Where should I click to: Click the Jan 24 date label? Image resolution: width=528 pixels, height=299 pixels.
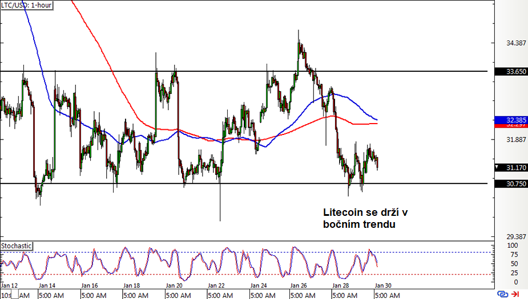pyautogui.click(x=259, y=285)
